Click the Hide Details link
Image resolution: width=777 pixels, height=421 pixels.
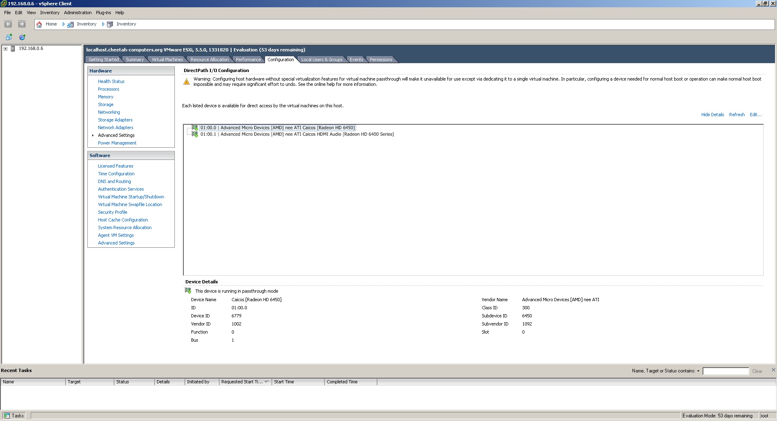tap(712, 115)
